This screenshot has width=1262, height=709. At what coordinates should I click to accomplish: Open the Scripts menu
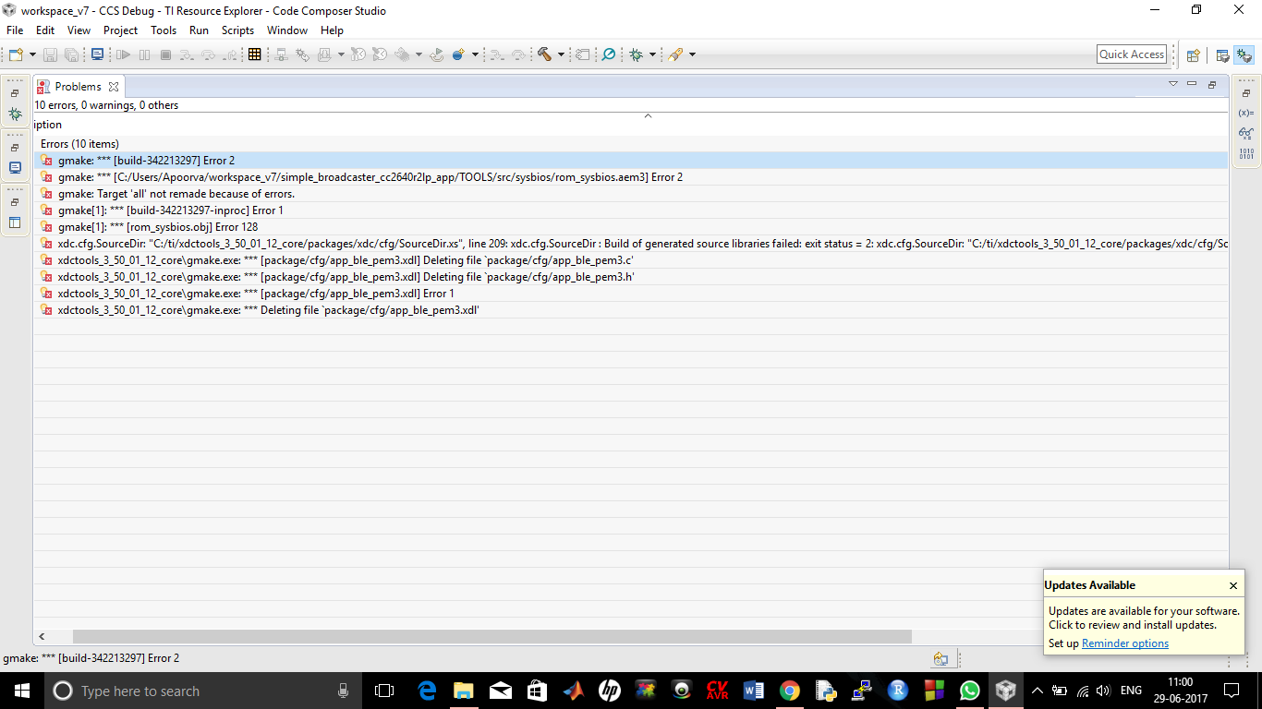click(237, 30)
